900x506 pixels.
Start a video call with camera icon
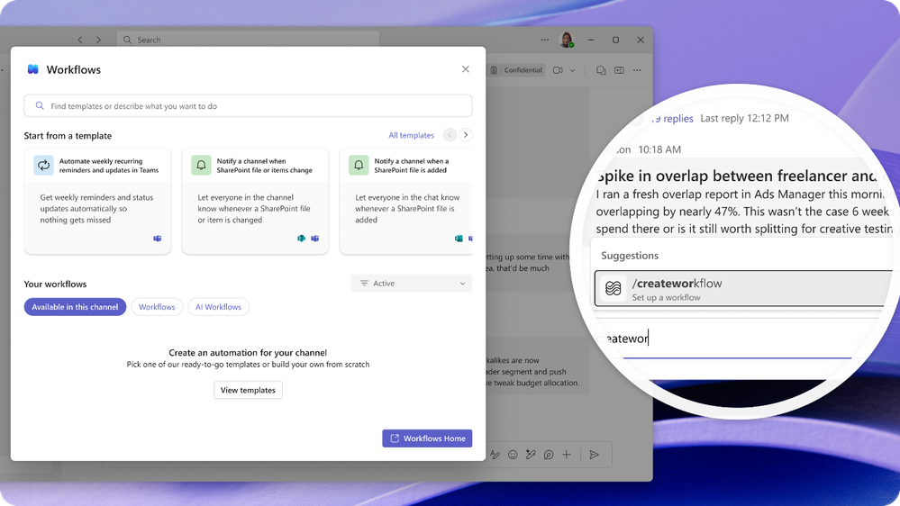point(558,70)
